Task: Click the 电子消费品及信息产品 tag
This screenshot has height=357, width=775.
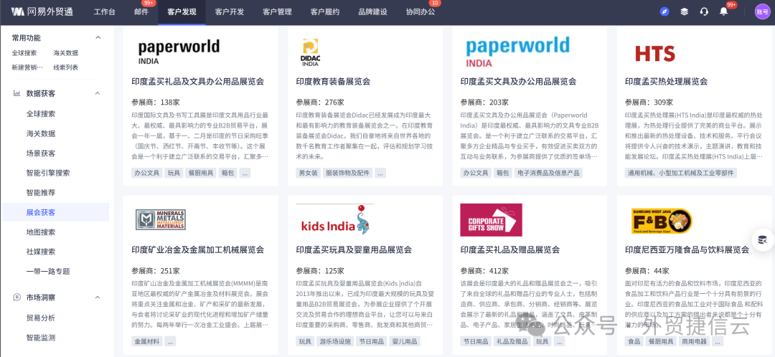Action: point(548,173)
